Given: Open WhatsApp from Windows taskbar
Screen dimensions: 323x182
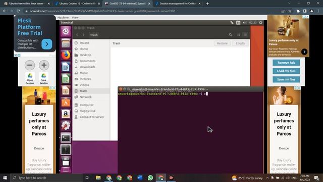Looking at the screenshot, I should pyautogui.click(x=150, y=177).
